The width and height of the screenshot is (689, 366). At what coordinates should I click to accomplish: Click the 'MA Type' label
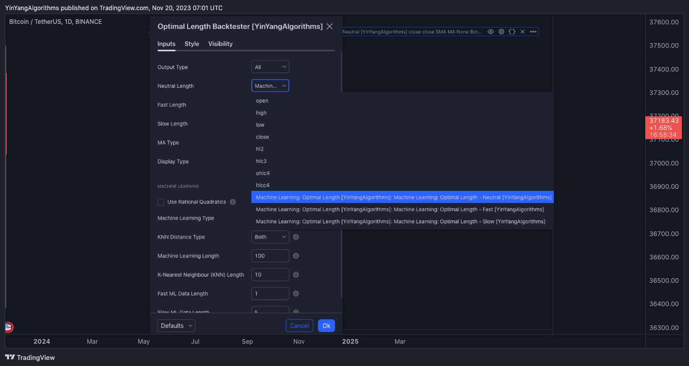click(168, 143)
